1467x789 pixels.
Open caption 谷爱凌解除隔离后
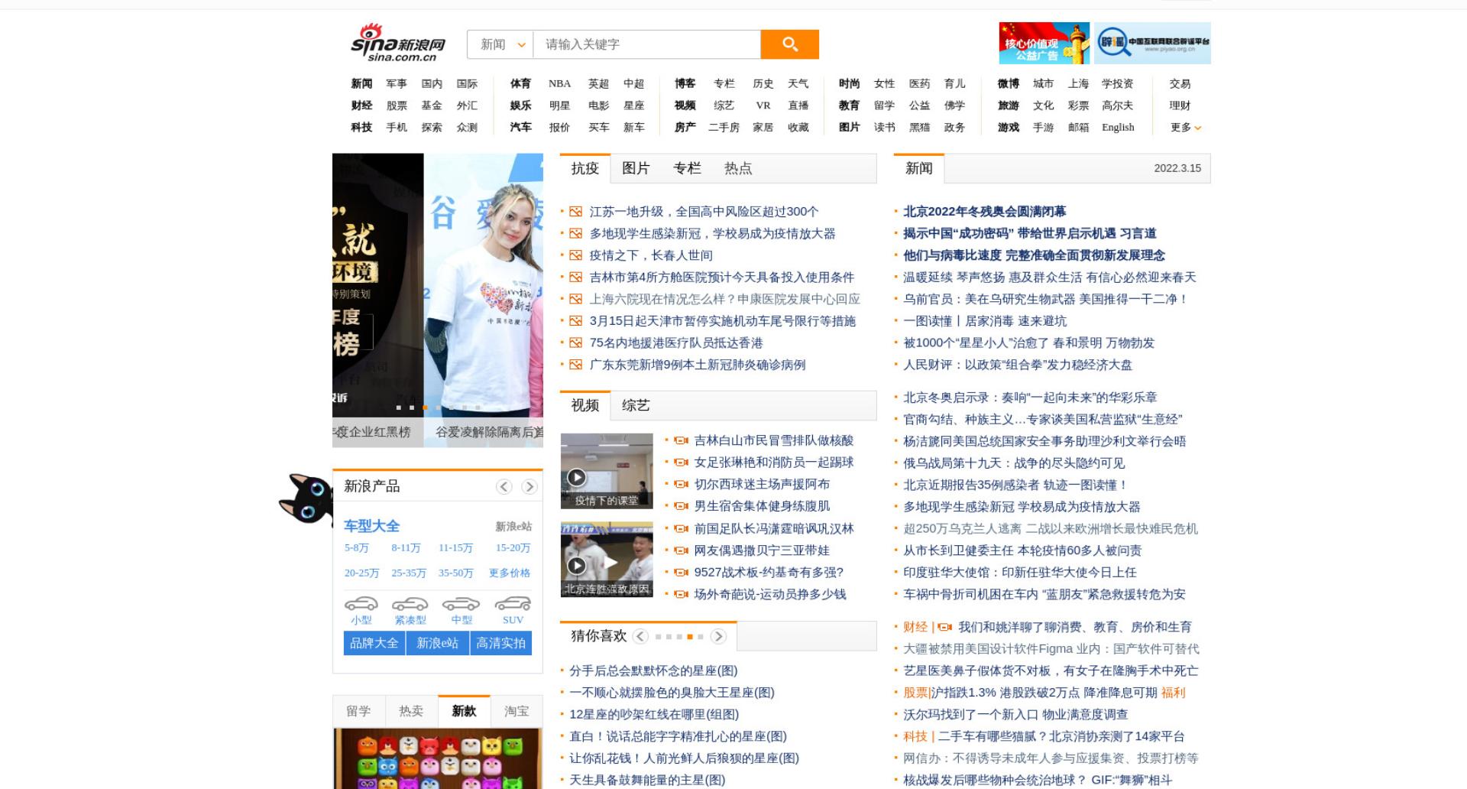pos(489,433)
